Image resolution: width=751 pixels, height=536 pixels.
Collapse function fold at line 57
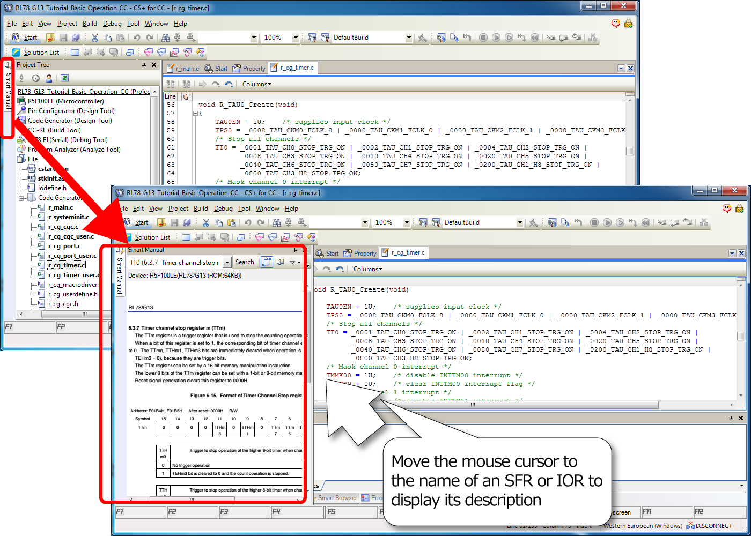click(x=196, y=113)
